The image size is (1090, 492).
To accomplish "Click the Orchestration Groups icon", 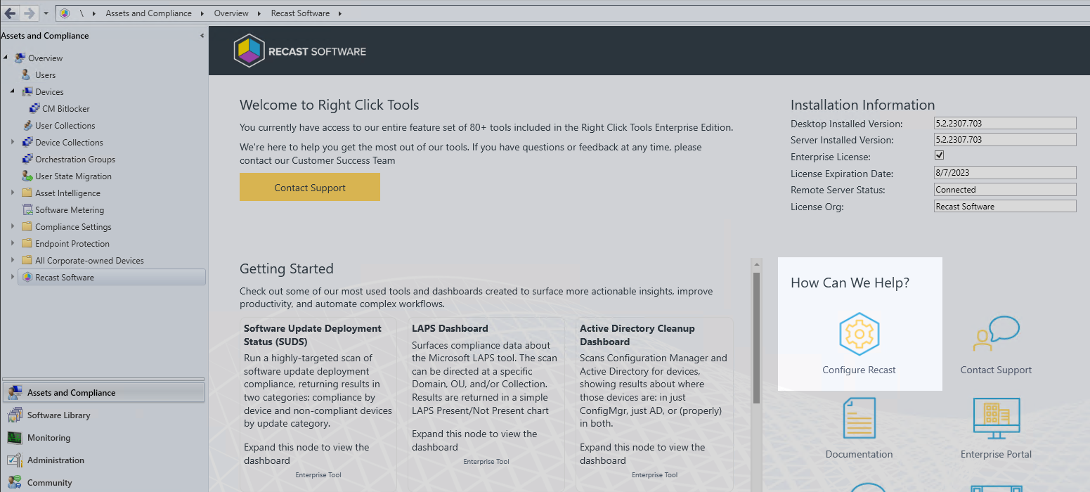I will [x=27, y=160].
